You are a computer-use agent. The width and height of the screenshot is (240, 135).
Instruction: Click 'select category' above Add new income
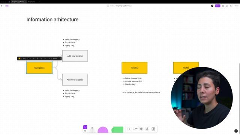pos(72,39)
